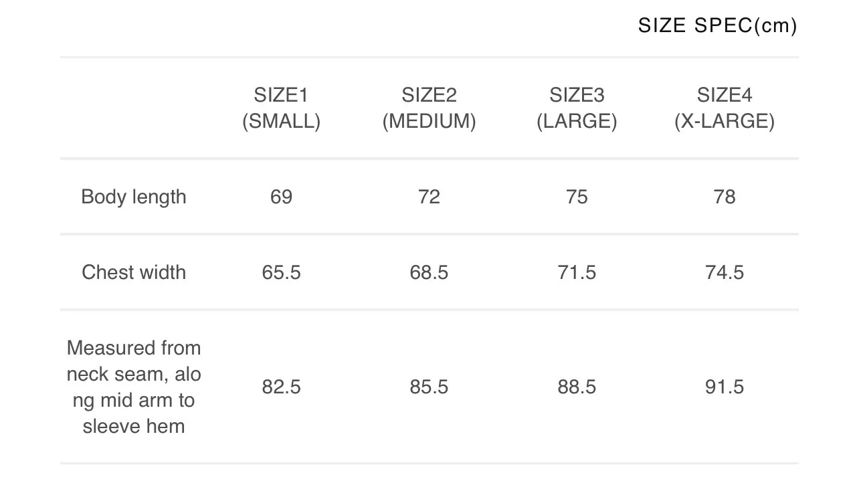
Task: Select the SIZE1 (SMALL) column header
Action: click(281, 108)
